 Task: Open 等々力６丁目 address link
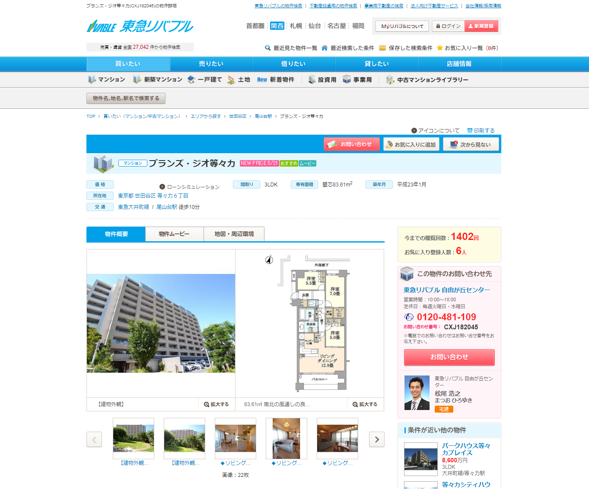click(x=173, y=196)
